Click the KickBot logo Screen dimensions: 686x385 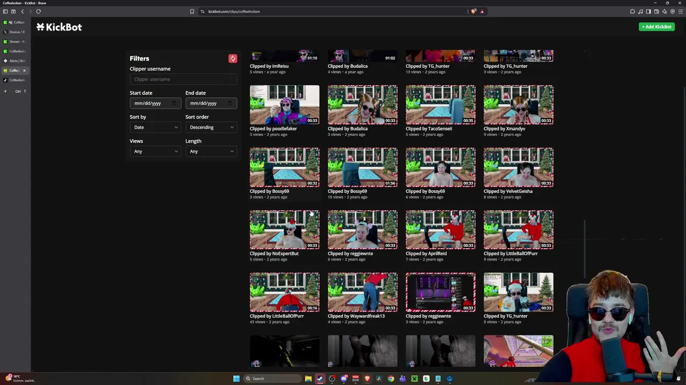point(59,27)
